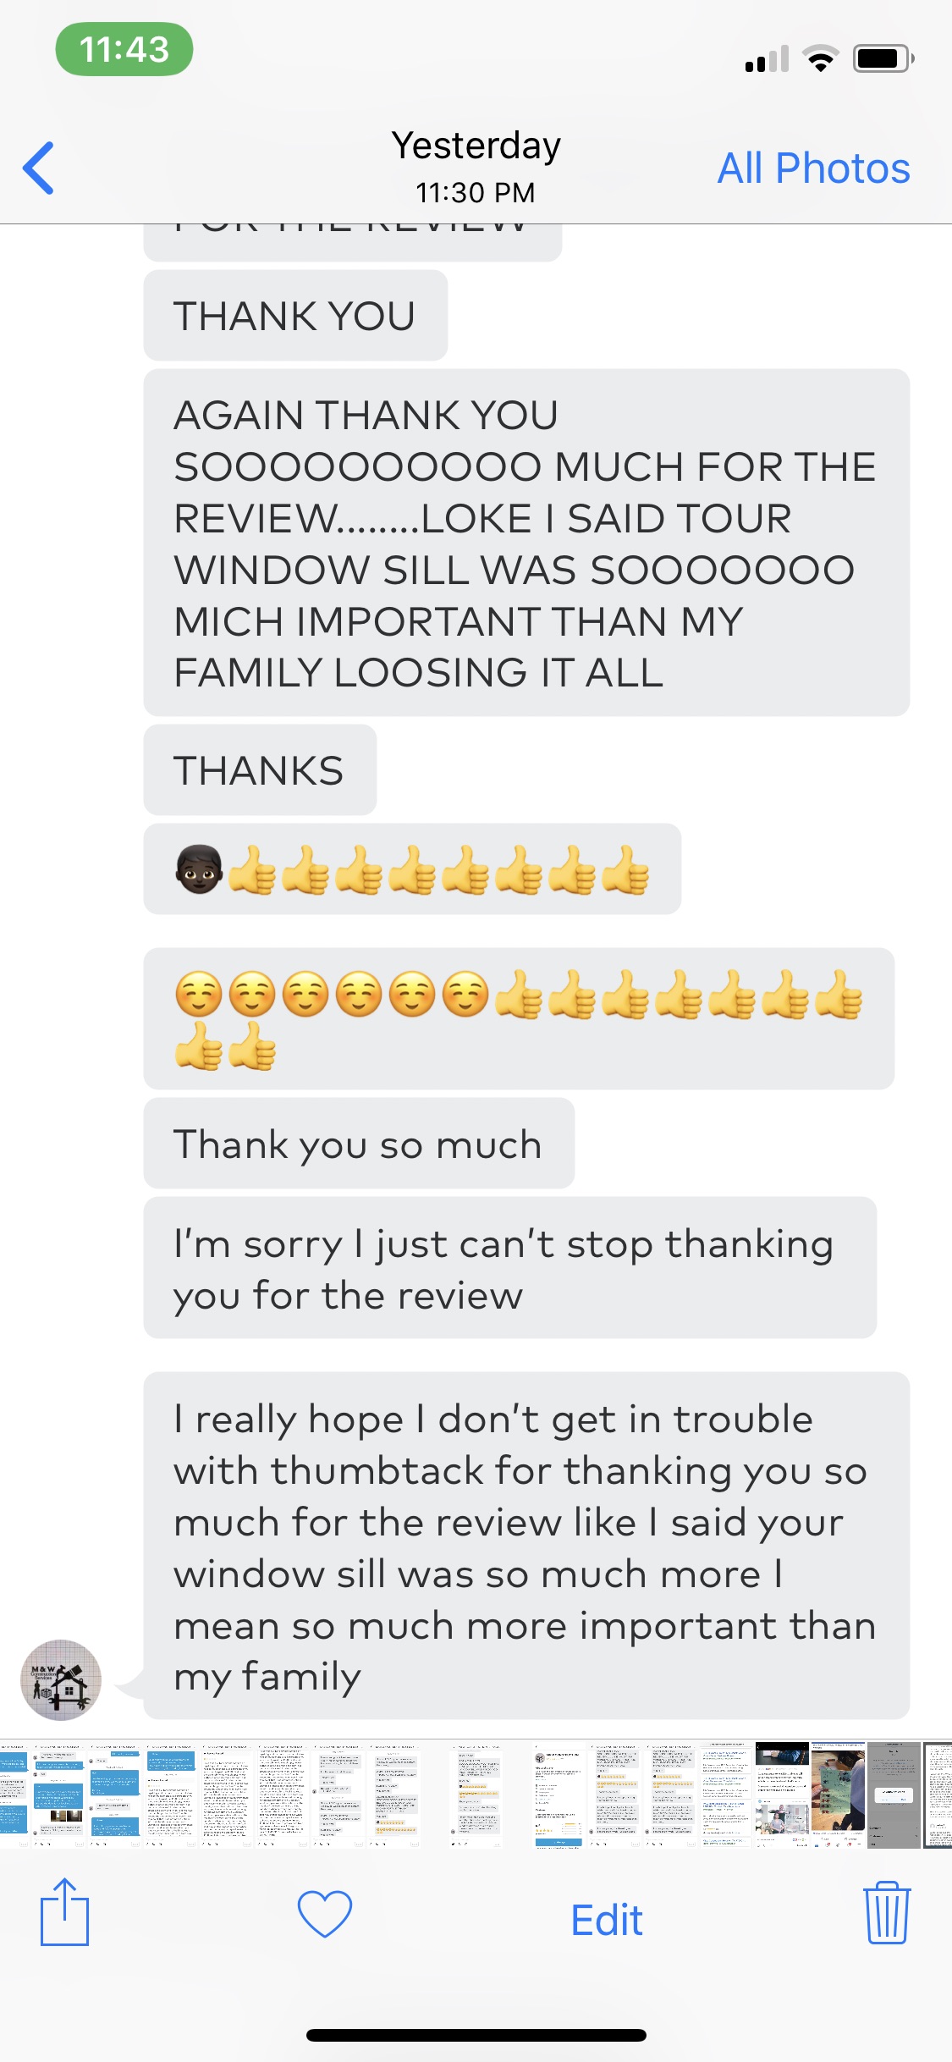Screen dimensions: 952x2062
Task: Tap the back chevron arrow
Action: point(39,168)
